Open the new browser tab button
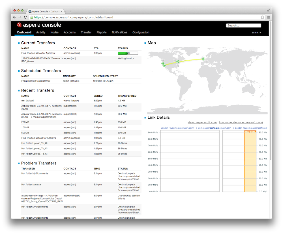283x234 pixels. click(68, 12)
